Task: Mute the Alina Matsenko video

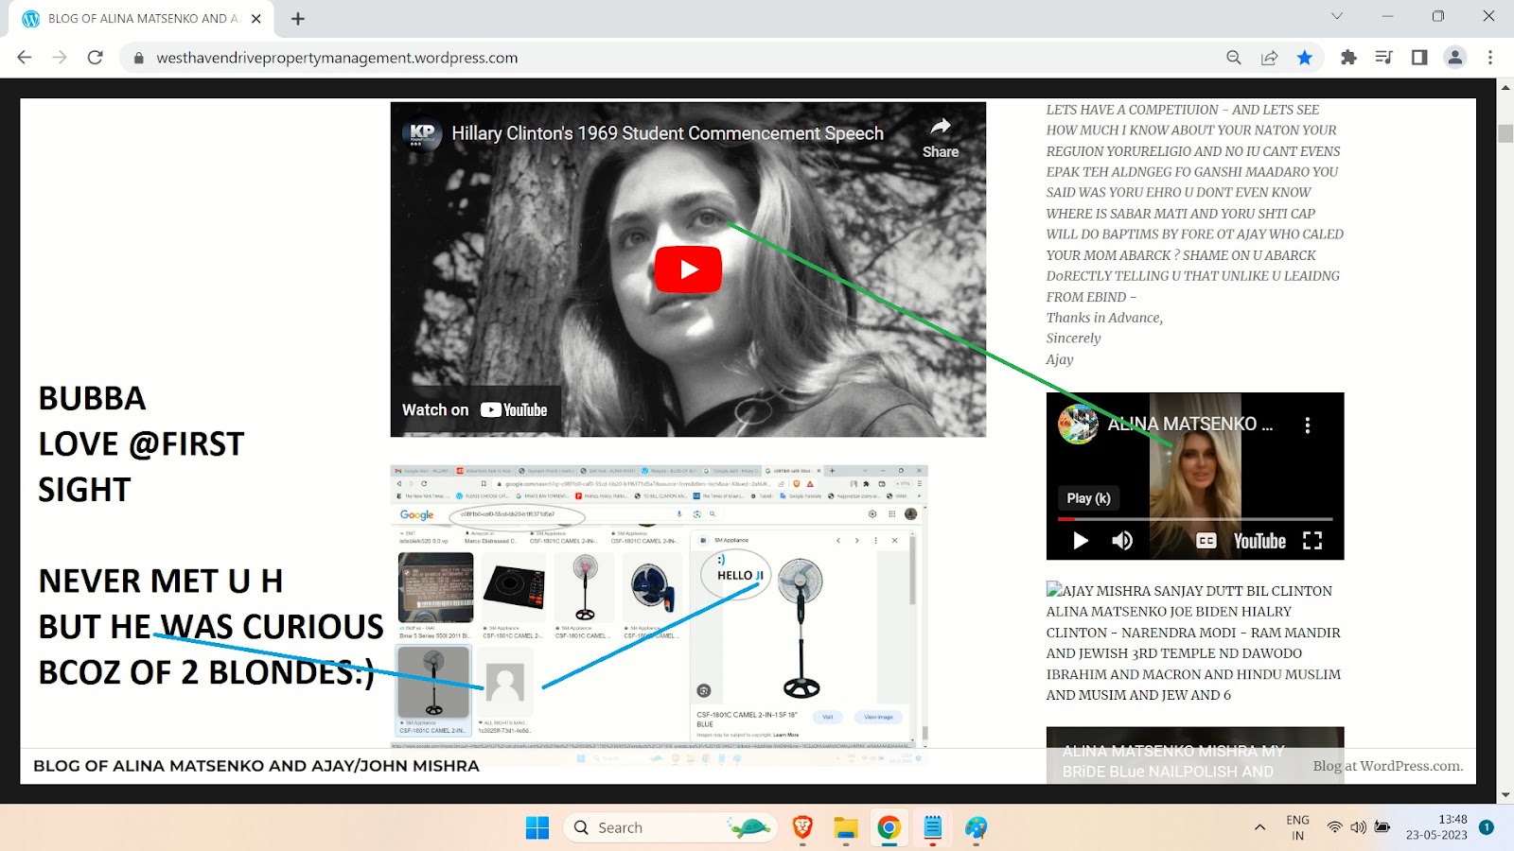Action: tap(1122, 541)
